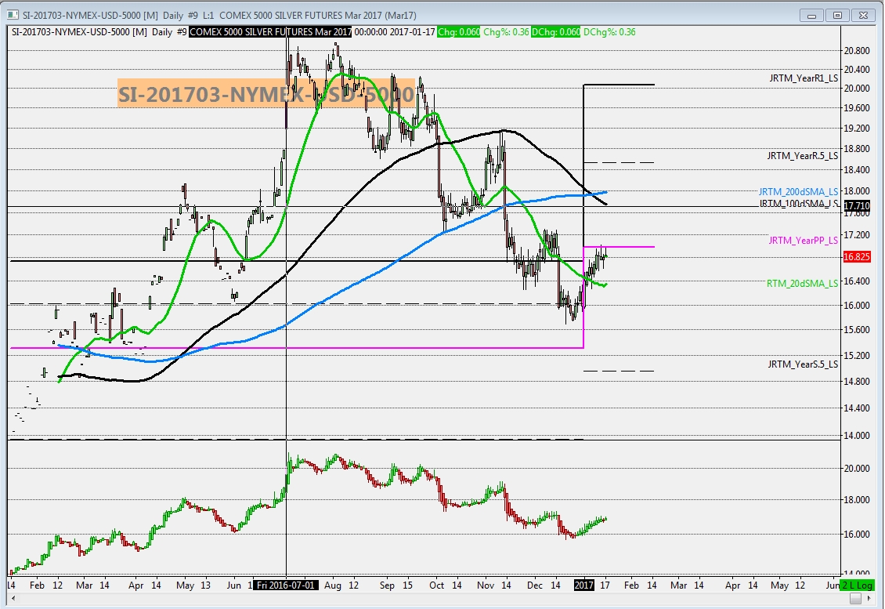Click the highlighted 'Fri 2016-07-01' date marker

click(286, 585)
